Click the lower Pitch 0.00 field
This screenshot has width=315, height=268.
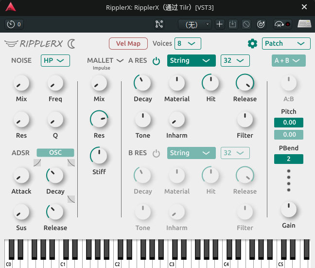289,135
